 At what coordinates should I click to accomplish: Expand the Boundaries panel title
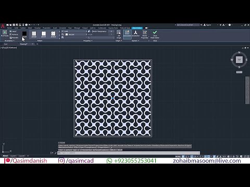click(9, 41)
